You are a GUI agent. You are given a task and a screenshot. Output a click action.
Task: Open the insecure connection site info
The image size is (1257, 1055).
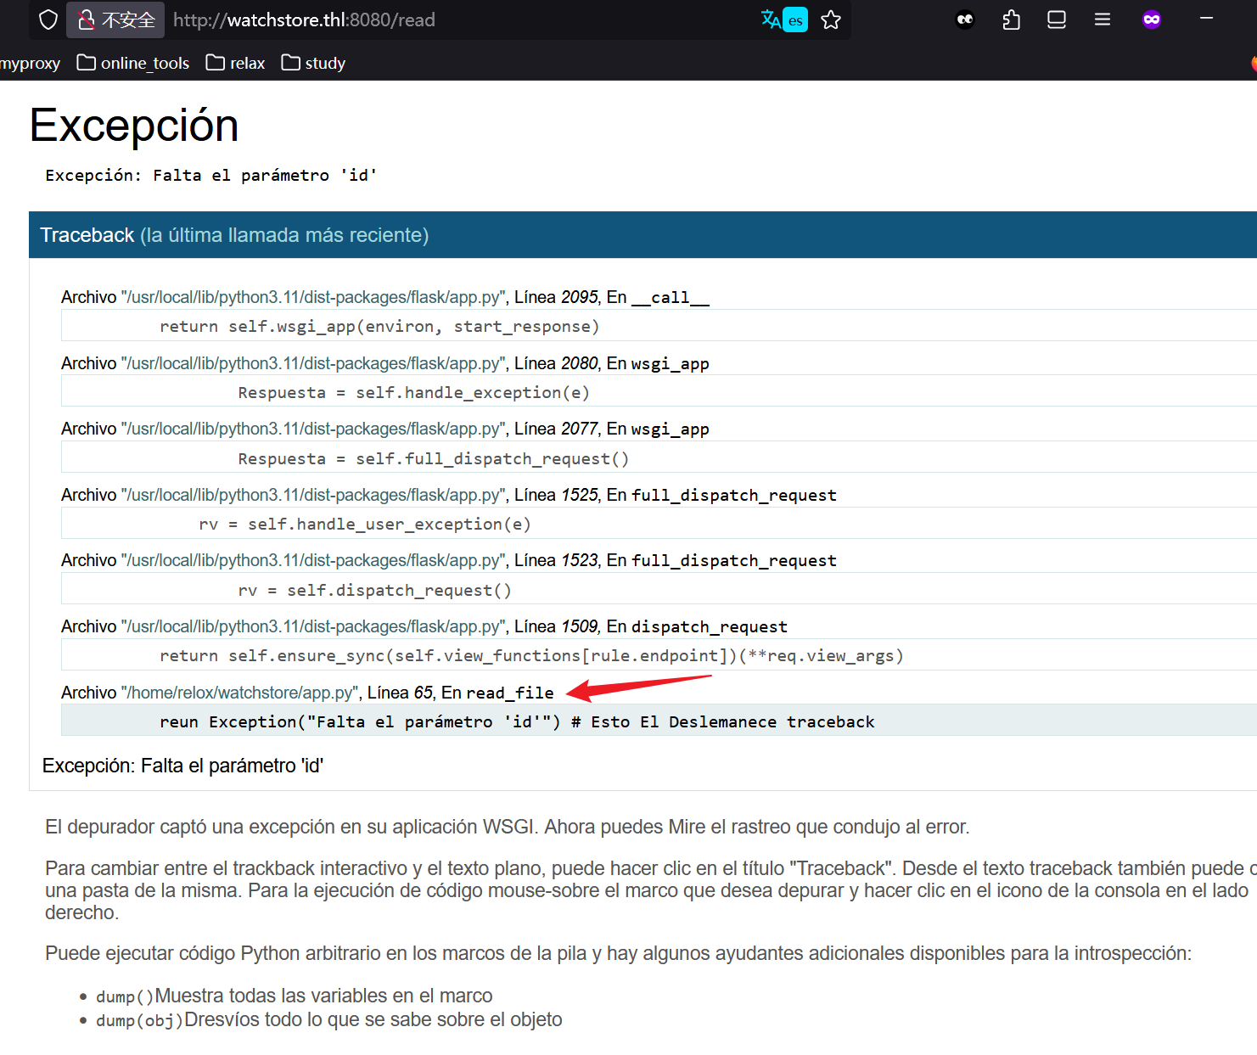pyautogui.click(x=116, y=20)
